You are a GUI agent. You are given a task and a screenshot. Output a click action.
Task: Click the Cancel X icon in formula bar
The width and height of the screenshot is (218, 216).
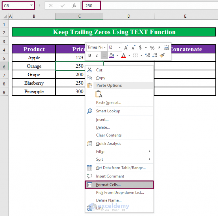click(51, 6)
